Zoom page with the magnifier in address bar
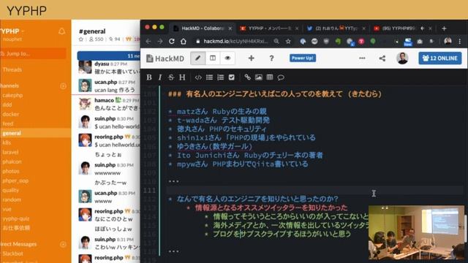 [276, 42]
